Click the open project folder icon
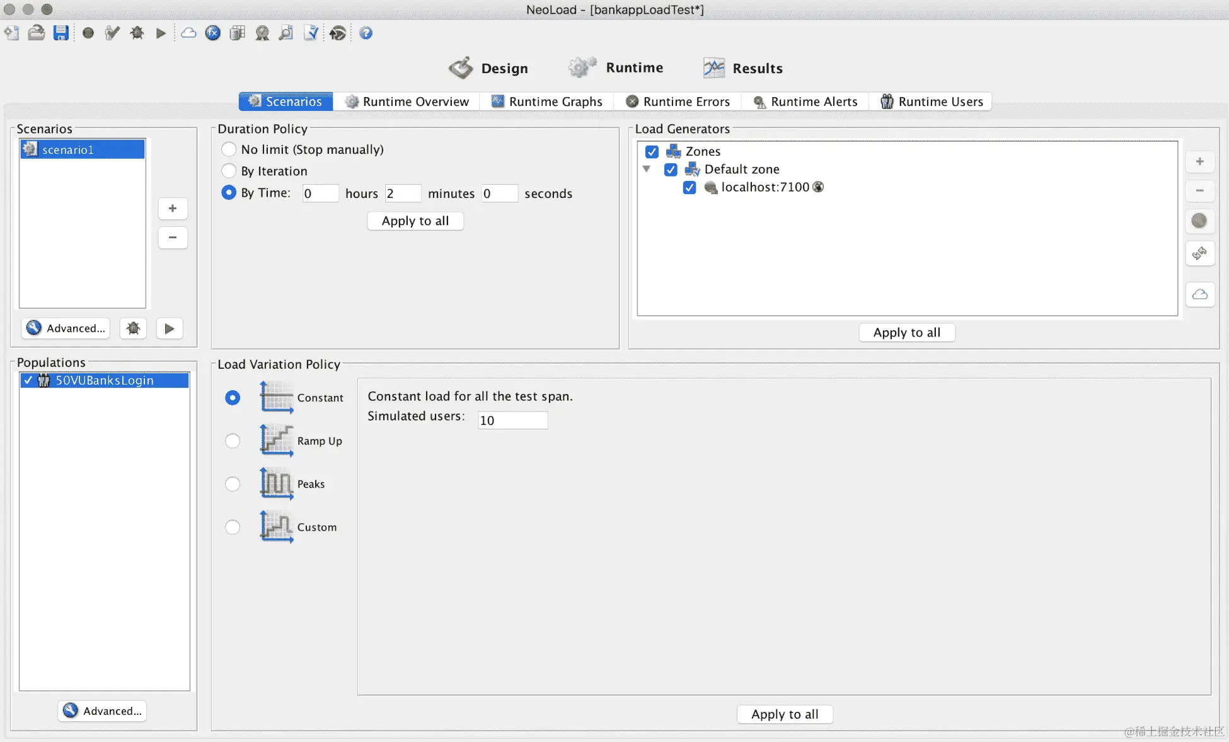Viewport: 1229px width, 742px height. tap(37, 33)
